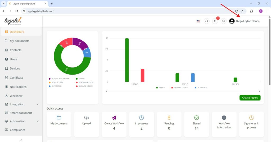The width and height of the screenshot is (271, 142).
Task: Toggle SIGNED donut legend entry
Action: [80, 79]
